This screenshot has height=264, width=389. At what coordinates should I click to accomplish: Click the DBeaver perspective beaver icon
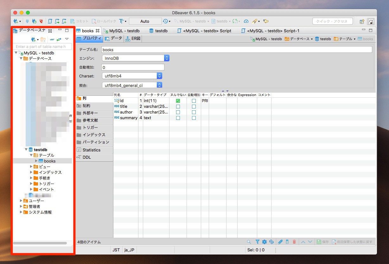coord(371,21)
